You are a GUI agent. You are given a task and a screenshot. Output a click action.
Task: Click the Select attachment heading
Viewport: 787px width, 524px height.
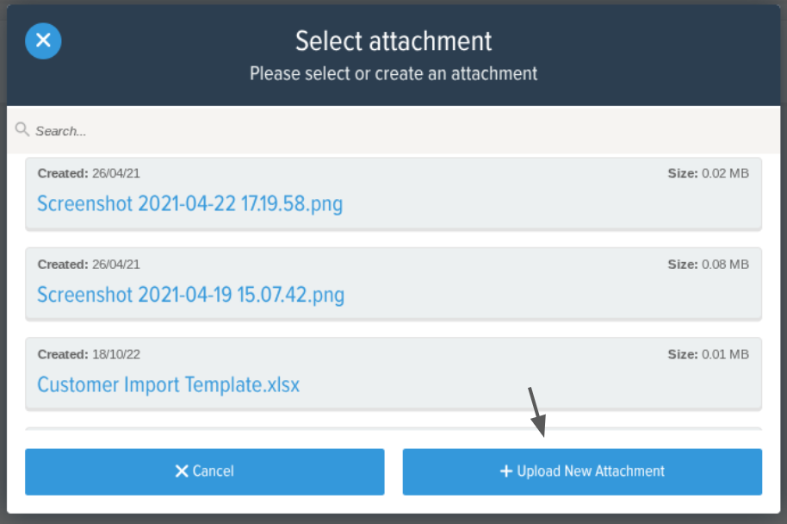tap(393, 41)
